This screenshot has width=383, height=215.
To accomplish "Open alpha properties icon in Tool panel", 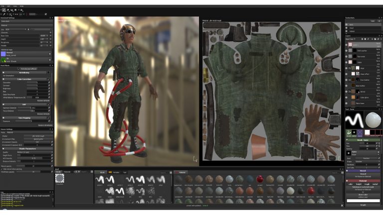I will (x=354, y=133).
